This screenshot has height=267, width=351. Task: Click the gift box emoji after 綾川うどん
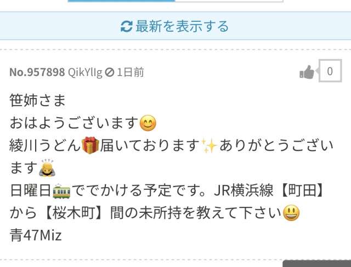pyautogui.click(x=90, y=146)
